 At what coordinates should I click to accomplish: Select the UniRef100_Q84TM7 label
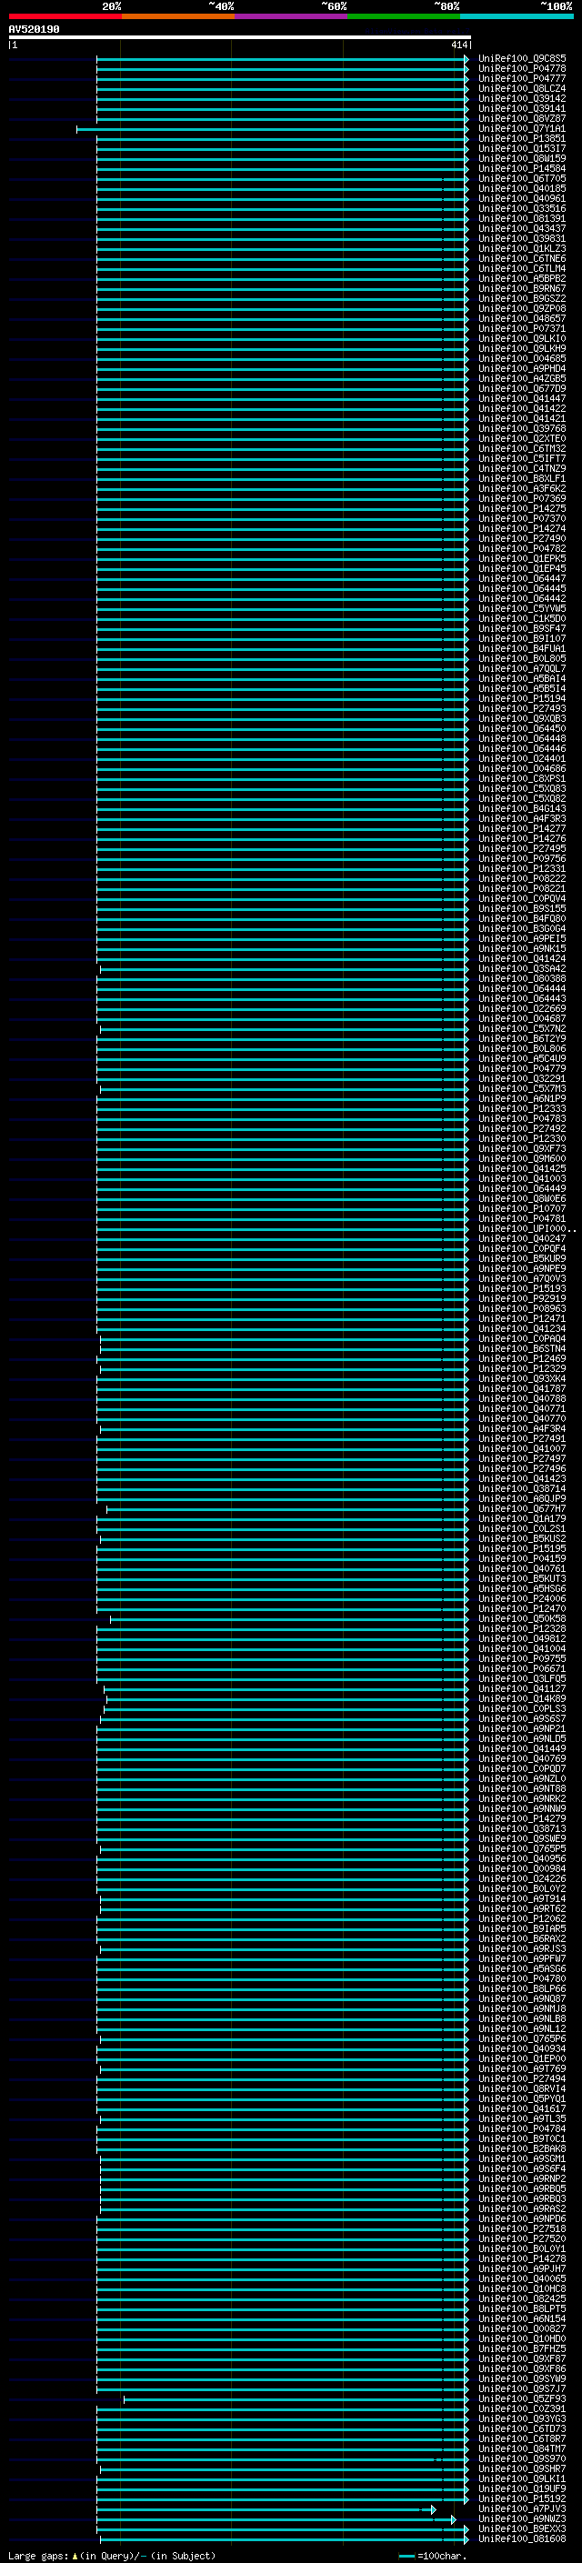pyautogui.click(x=521, y=2448)
